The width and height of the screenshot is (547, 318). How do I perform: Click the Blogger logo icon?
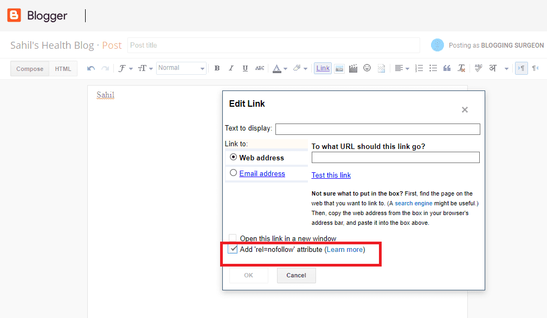click(14, 15)
